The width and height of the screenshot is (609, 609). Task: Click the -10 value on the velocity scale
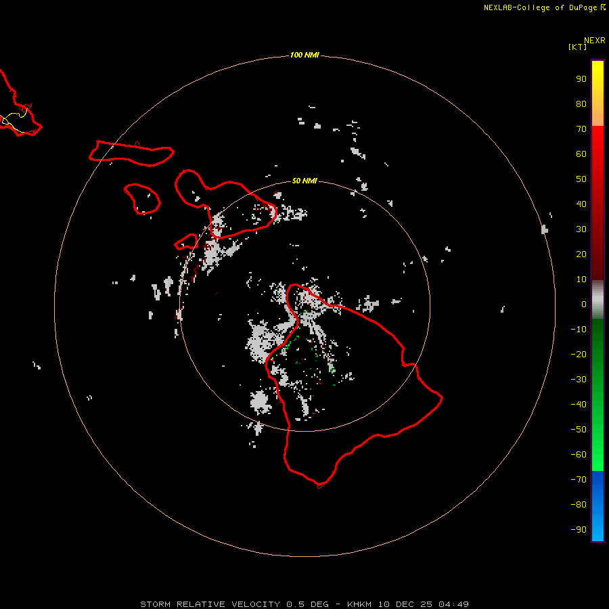coord(579,330)
